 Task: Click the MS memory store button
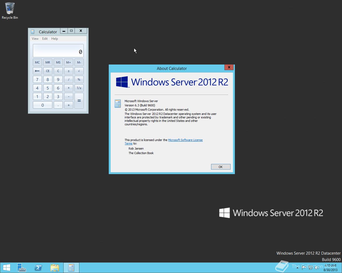click(x=58, y=62)
